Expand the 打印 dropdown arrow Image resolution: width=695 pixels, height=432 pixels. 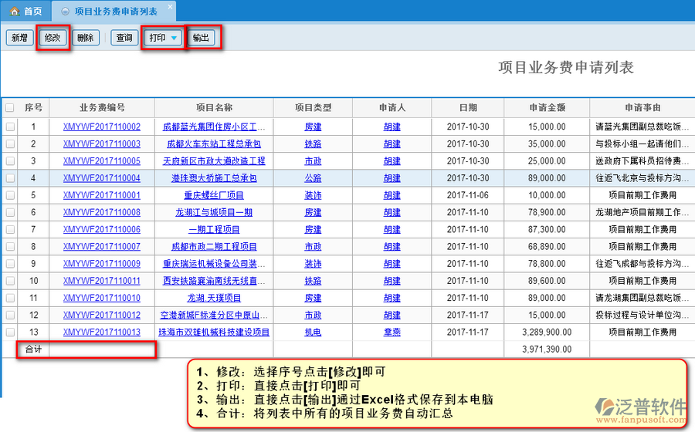coord(174,38)
